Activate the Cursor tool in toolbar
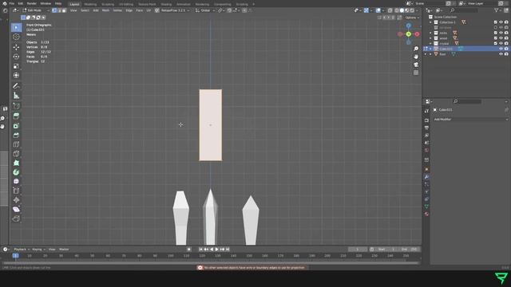Image resolution: width=511 pixels, height=287 pixels. coord(16,37)
